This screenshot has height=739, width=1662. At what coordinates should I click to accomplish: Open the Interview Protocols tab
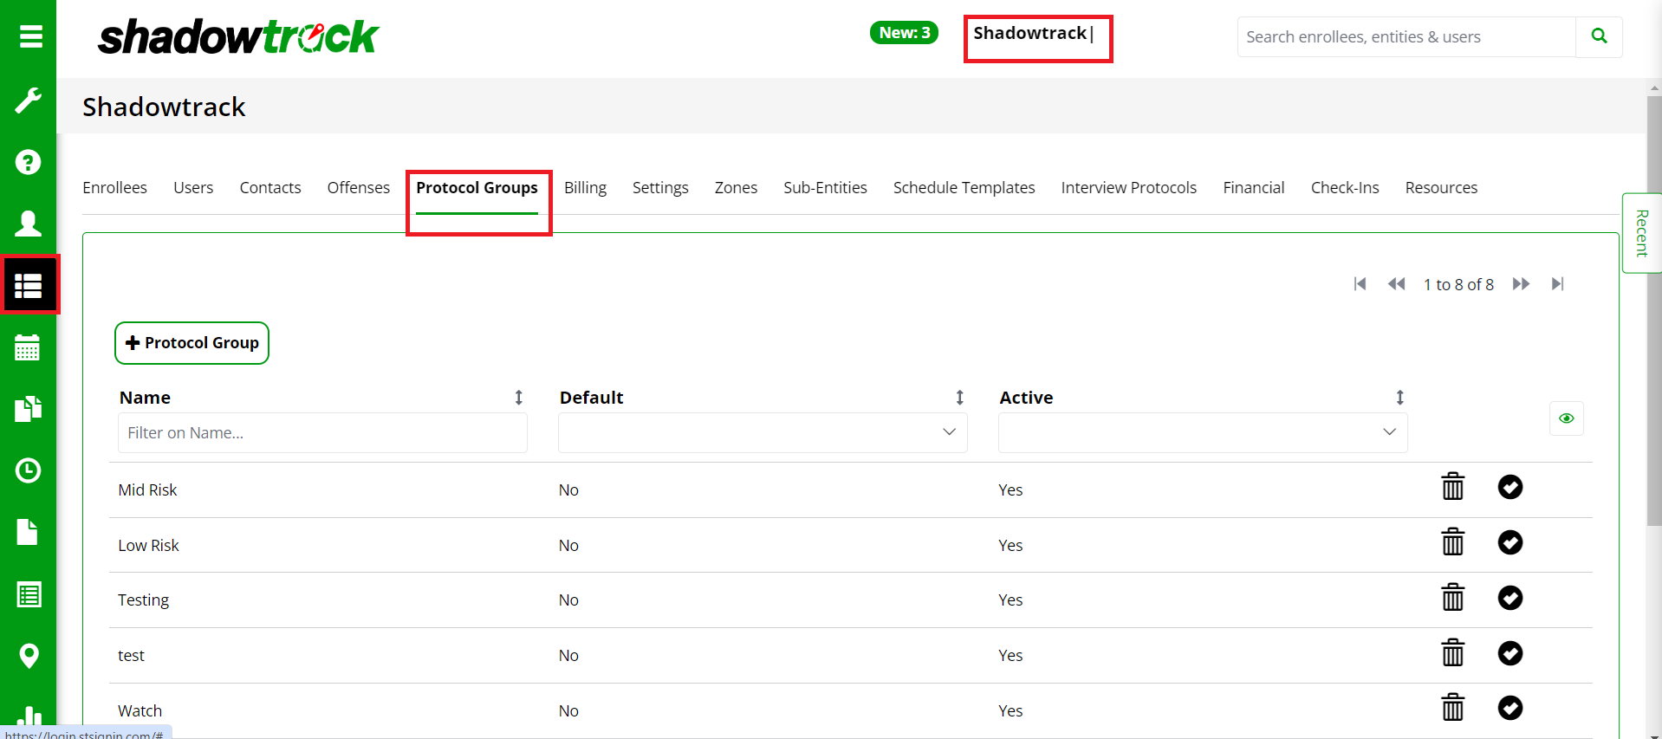pos(1128,188)
